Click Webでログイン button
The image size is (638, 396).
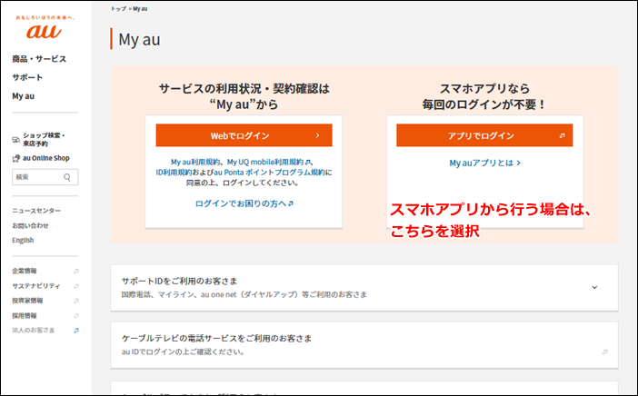[x=244, y=135]
